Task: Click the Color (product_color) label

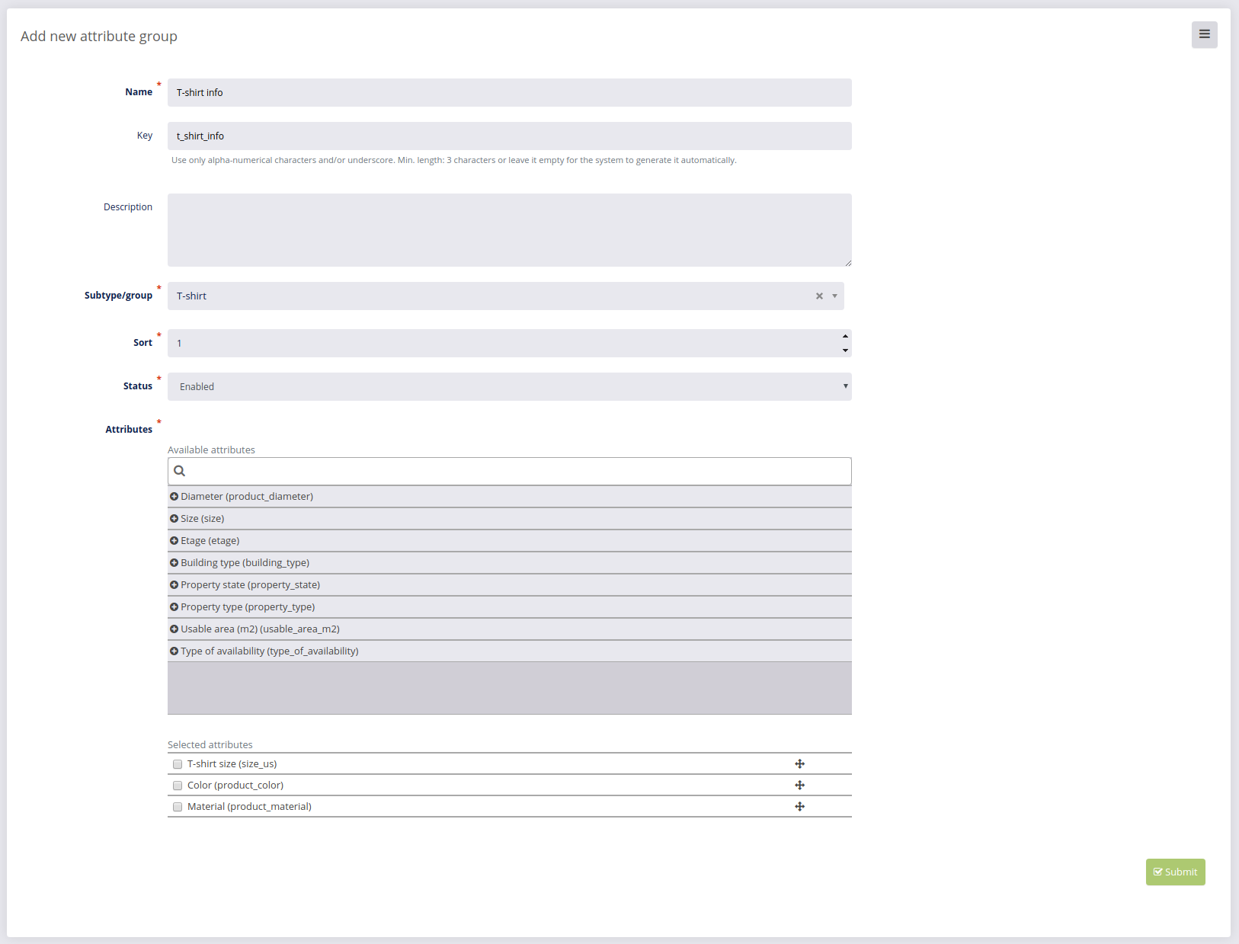Action: coord(235,785)
